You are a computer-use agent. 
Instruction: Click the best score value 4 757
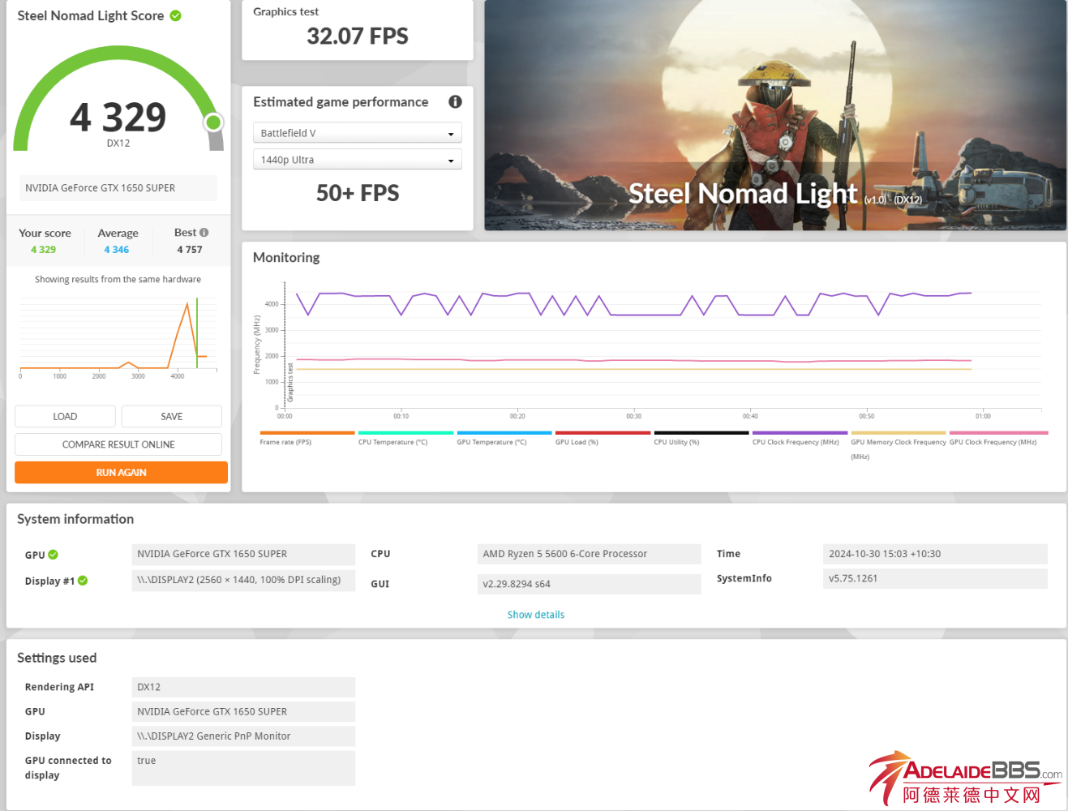(x=190, y=250)
